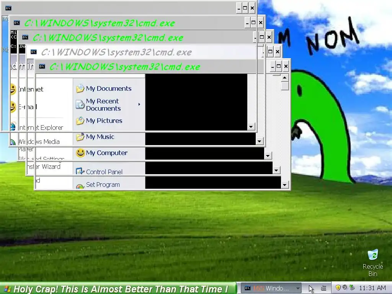Screen dimensions: 392x294
Task: Expand the taskbar group dropdown arrow
Action: [297, 288]
